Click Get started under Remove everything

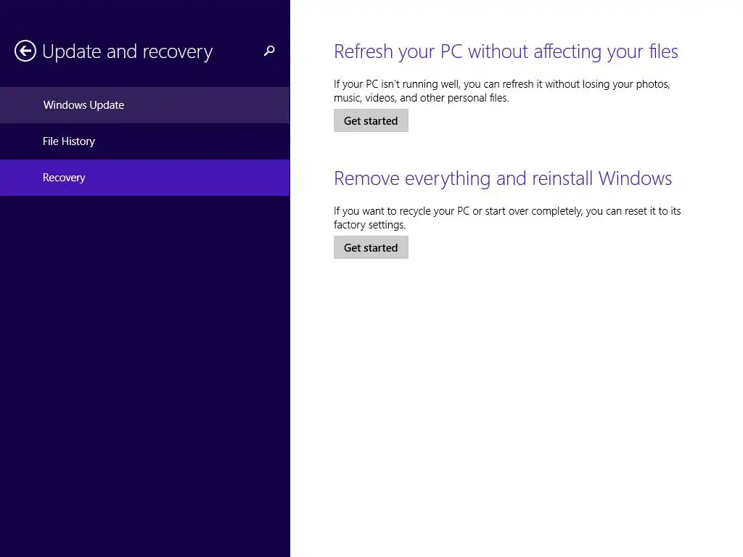click(x=371, y=248)
